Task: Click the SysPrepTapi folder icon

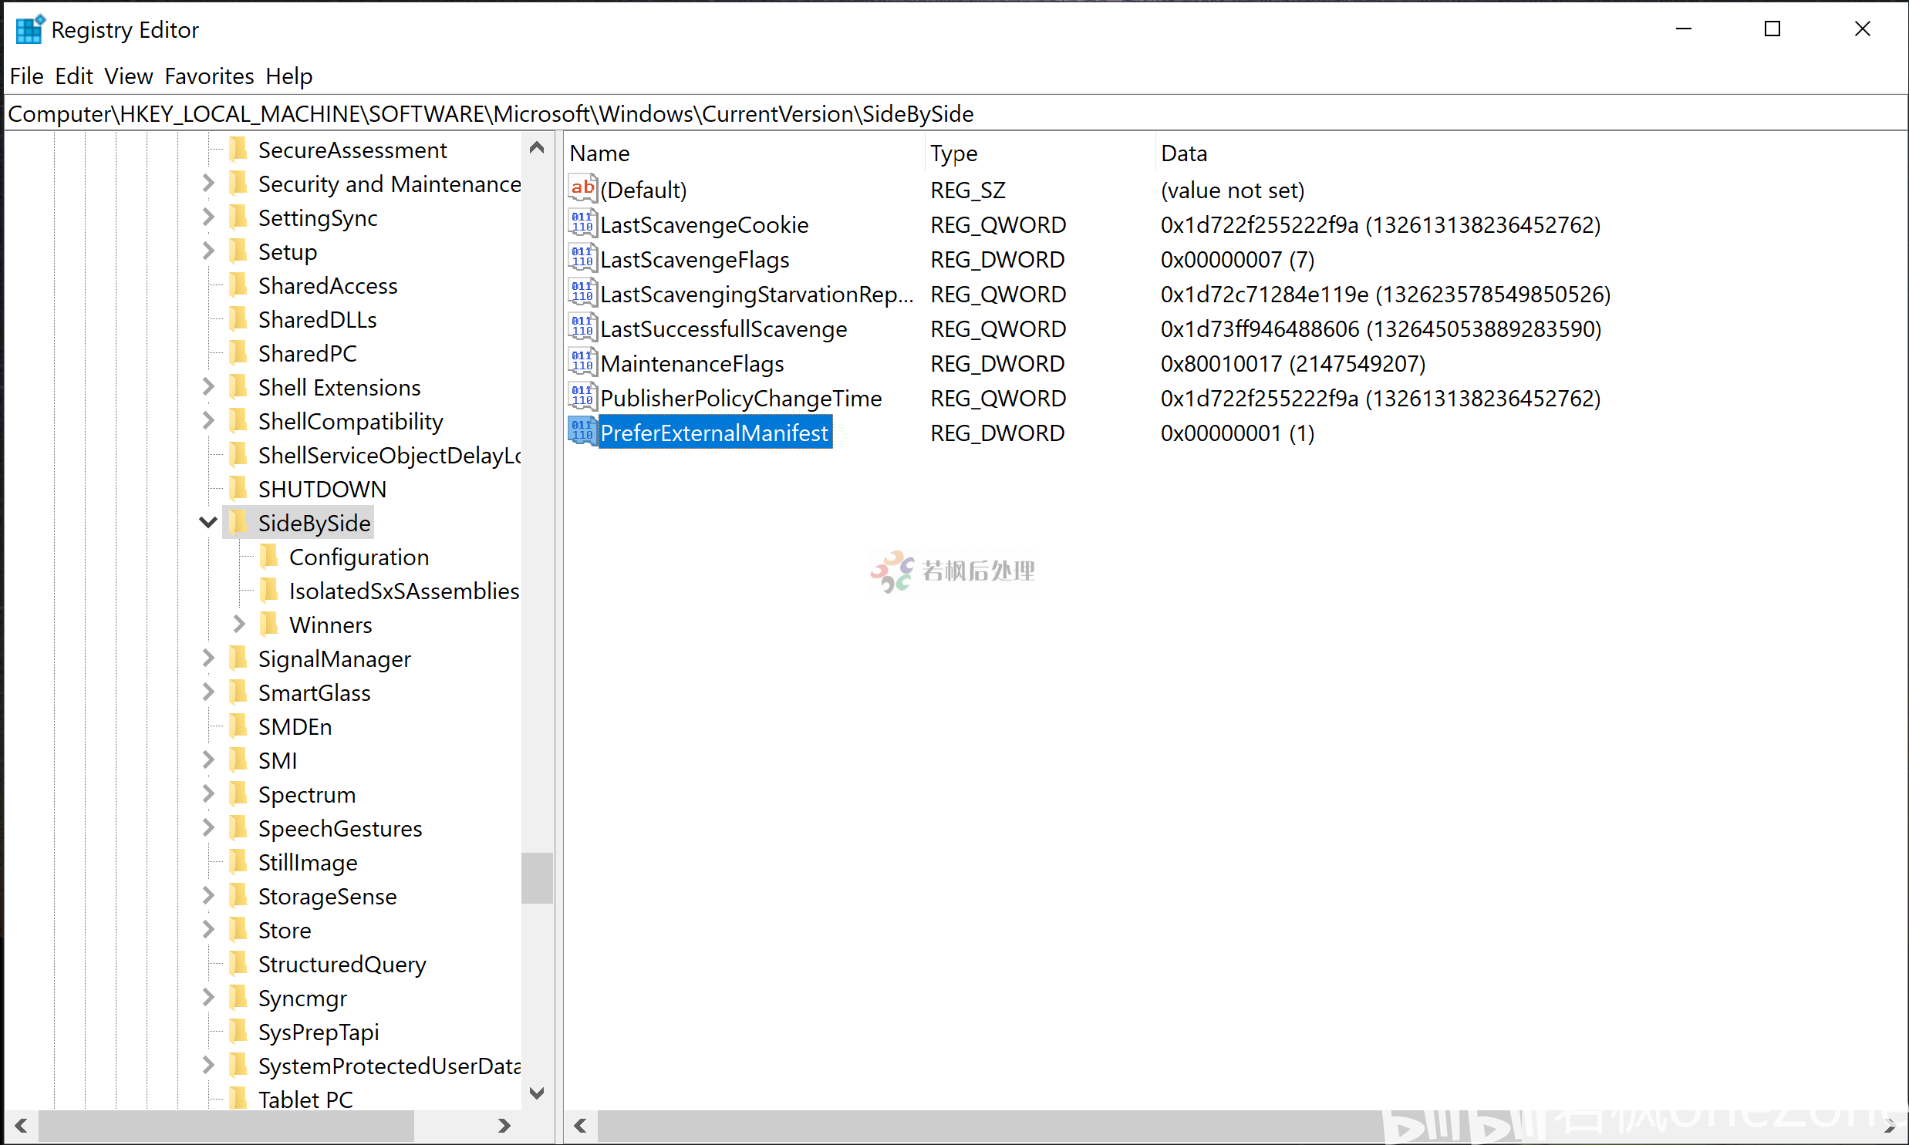Action: pos(238,1032)
